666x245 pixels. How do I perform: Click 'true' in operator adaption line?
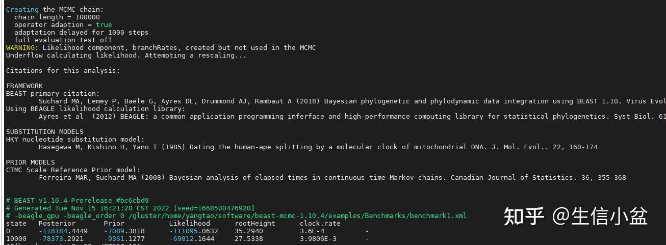point(104,24)
